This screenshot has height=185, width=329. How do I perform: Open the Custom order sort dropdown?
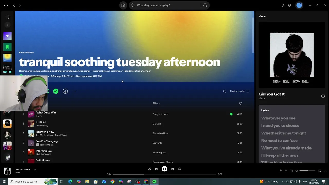(239, 91)
